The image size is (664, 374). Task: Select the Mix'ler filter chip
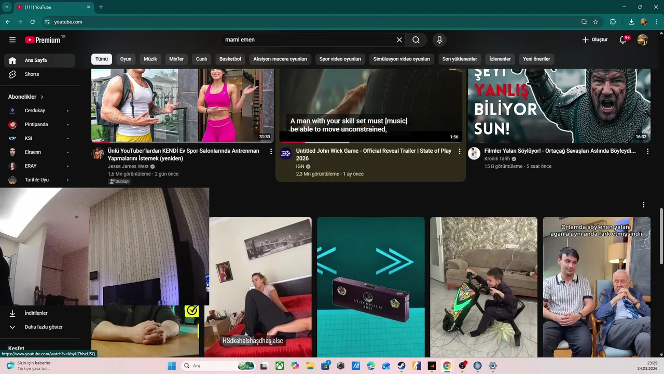(x=176, y=59)
